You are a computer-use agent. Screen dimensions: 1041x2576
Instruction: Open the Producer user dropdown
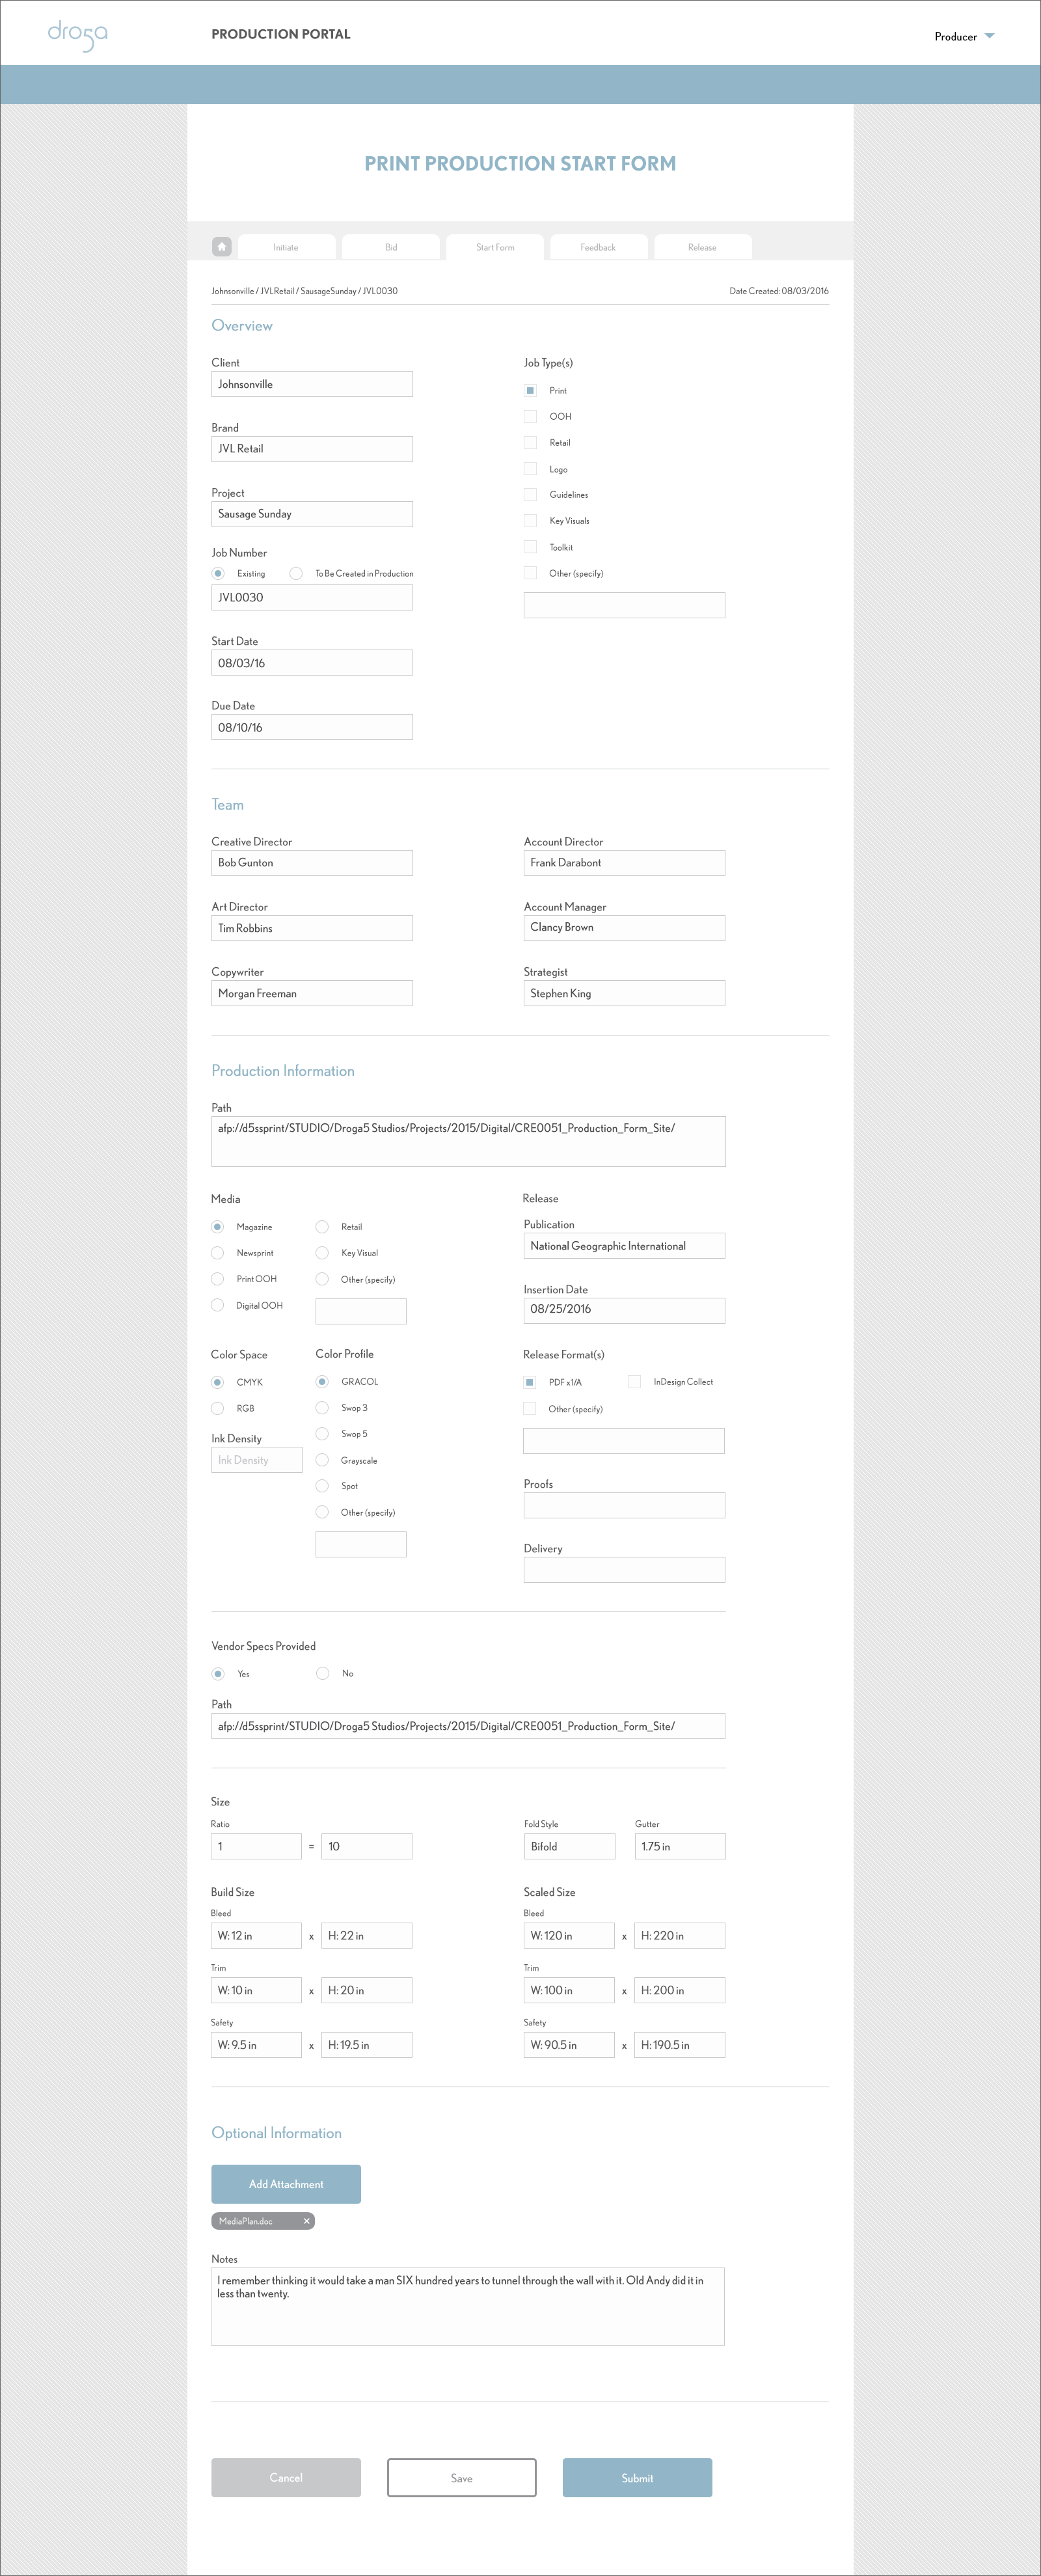964,37
